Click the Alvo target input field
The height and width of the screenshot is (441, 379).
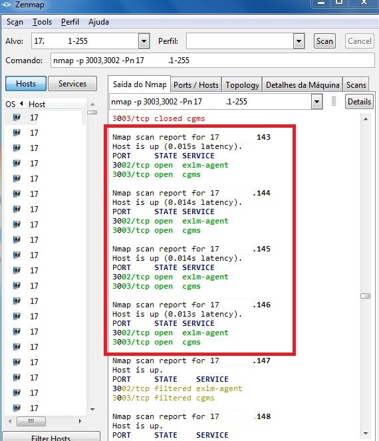pyautogui.click(x=85, y=41)
